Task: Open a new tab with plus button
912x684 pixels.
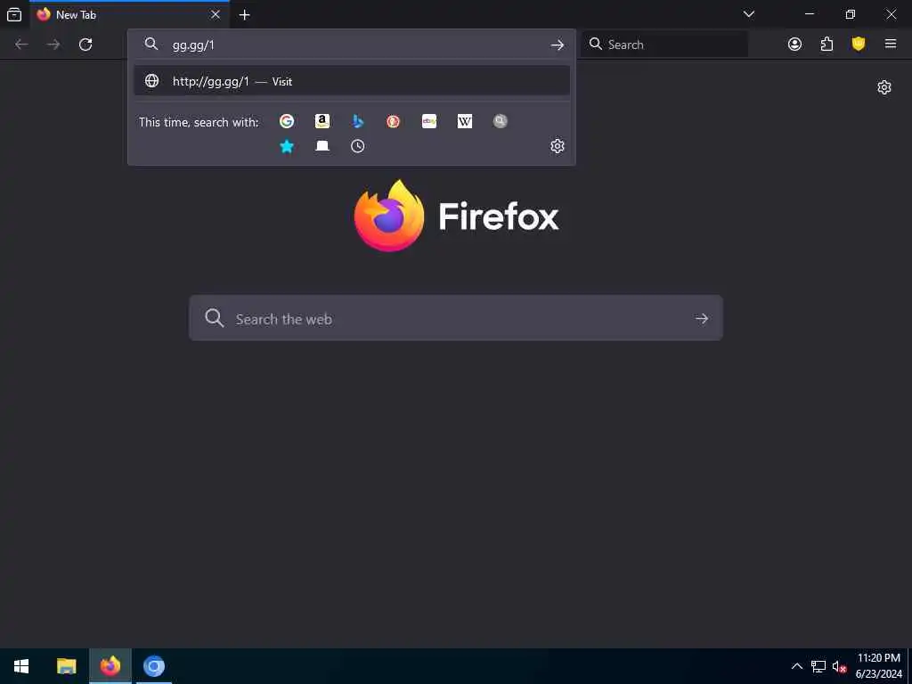Action: (x=245, y=15)
